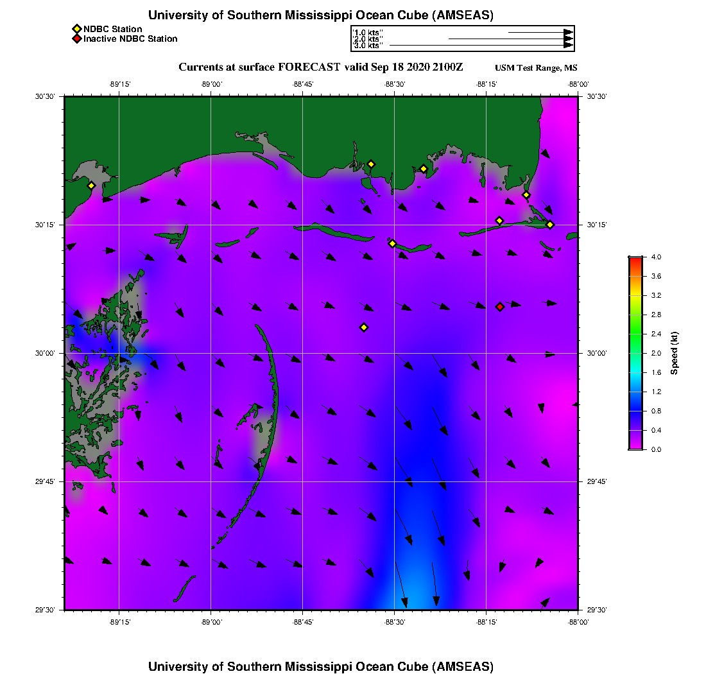The image size is (706, 674).
Task: Click the bottom Ocean Cube (AMSEAS) footer text
Action: pos(320,666)
